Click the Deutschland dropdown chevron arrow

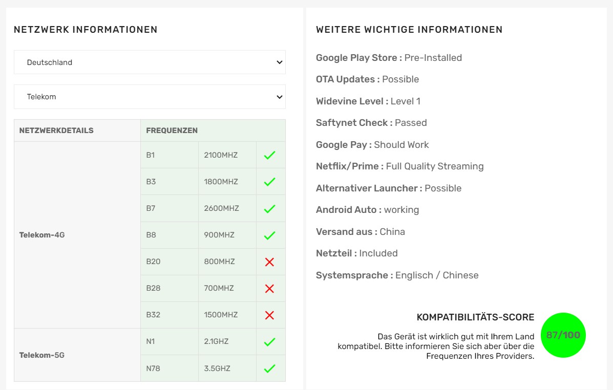279,62
